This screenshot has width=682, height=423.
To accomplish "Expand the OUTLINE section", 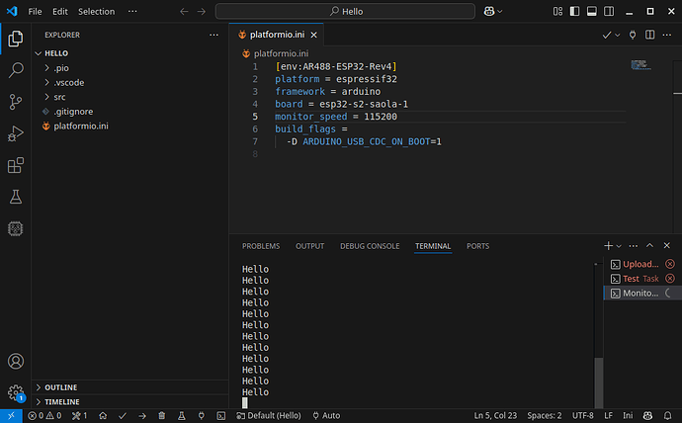I will click(x=130, y=387).
